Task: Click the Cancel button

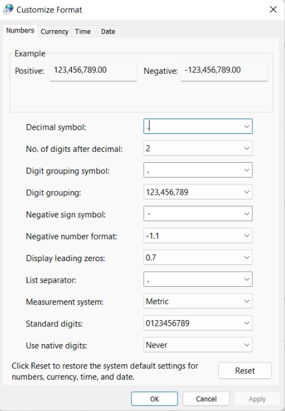Action: pos(206,399)
